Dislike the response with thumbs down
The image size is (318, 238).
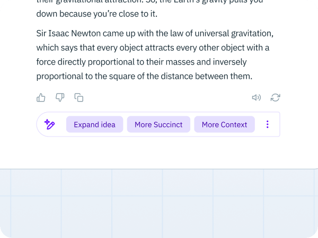(60, 97)
